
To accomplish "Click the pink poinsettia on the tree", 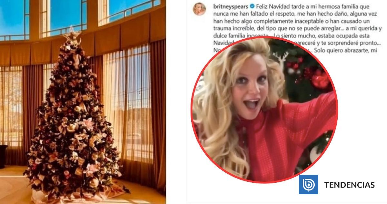I will coord(87,124).
